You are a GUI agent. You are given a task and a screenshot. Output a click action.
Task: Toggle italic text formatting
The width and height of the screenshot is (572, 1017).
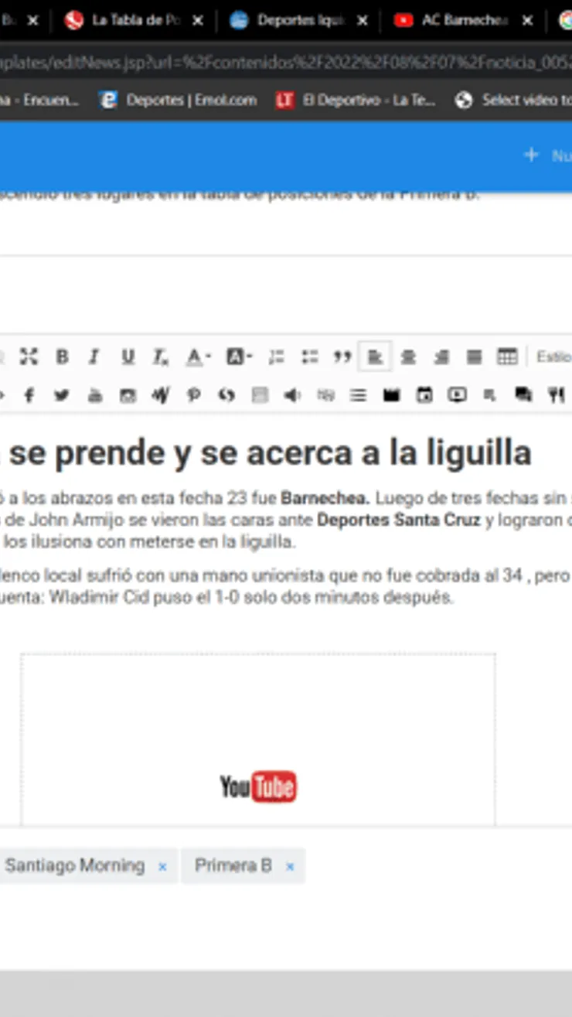[94, 357]
